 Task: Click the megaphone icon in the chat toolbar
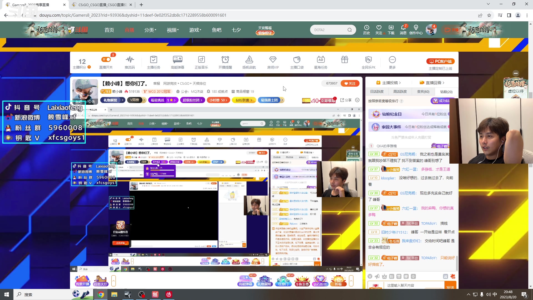[x=377, y=276]
